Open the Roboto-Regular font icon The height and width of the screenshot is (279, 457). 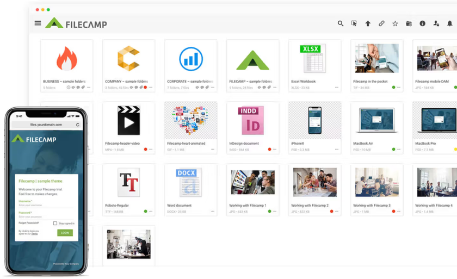pyautogui.click(x=128, y=182)
